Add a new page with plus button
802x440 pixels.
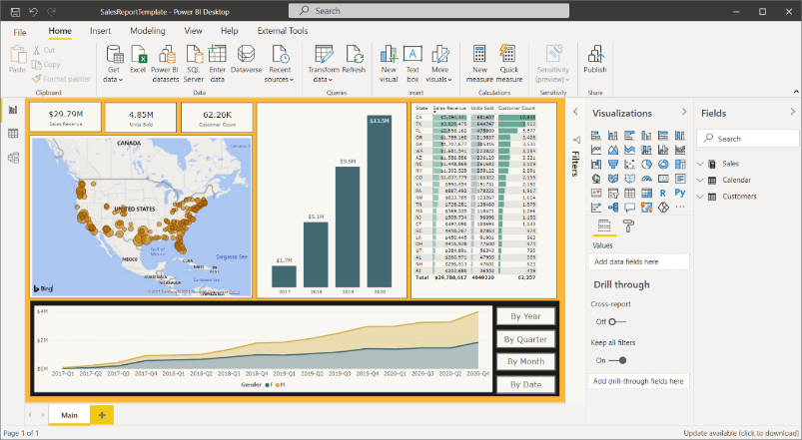(102, 415)
